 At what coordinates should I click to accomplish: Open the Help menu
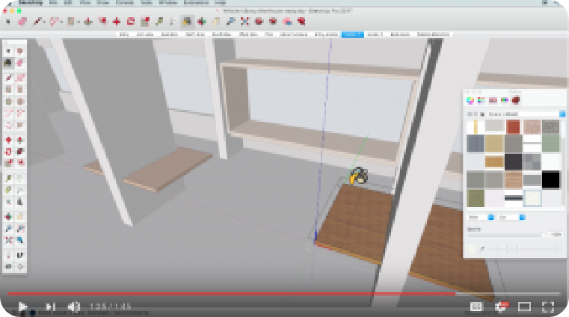pos(221,2)
